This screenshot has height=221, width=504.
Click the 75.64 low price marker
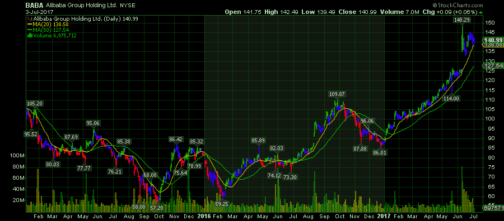(180, 172)
